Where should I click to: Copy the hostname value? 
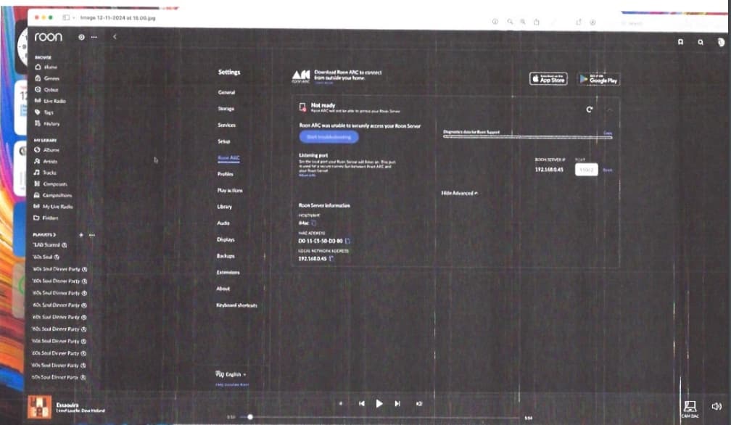[x=313, y=223]
